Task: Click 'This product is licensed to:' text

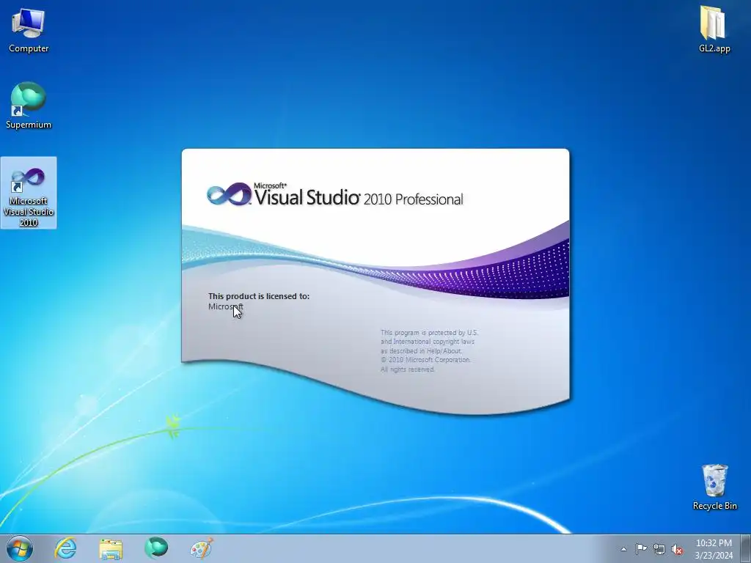Action: (259, 296)
